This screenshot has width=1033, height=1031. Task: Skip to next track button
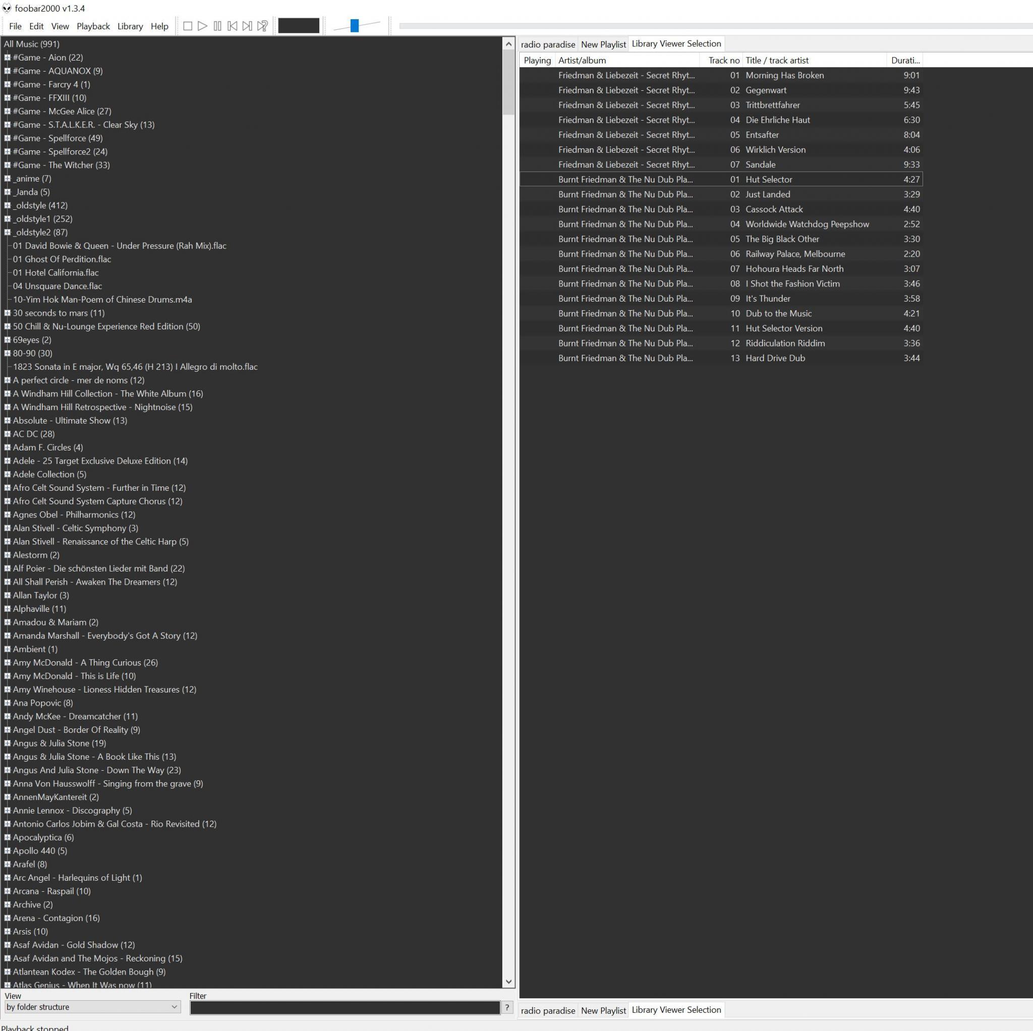point(247,26)
